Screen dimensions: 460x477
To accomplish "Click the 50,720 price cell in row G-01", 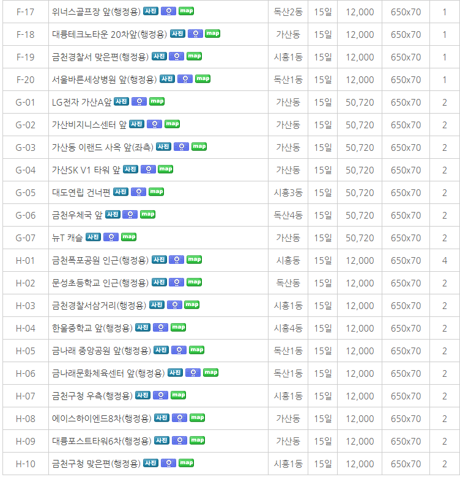I will [x=360, y=103].
